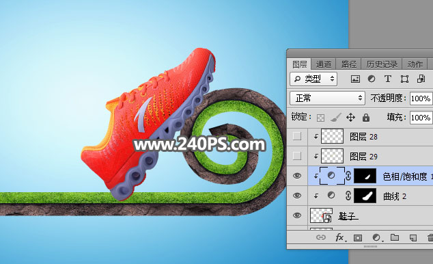Toggle mask link on 色相/饱和度 layer
Viewport: 433px width, 264px height.
tap(348, 176)
